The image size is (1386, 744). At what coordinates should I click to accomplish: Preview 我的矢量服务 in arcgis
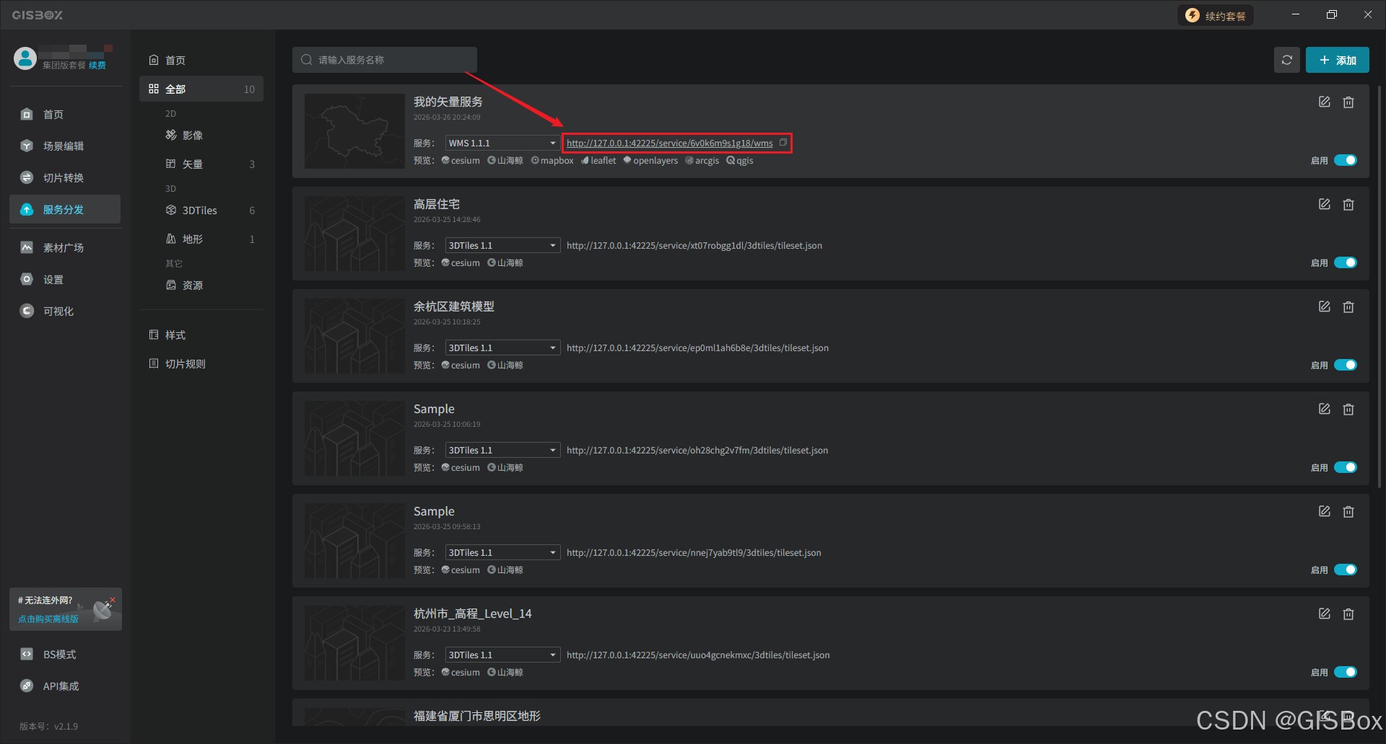(702, 160)
